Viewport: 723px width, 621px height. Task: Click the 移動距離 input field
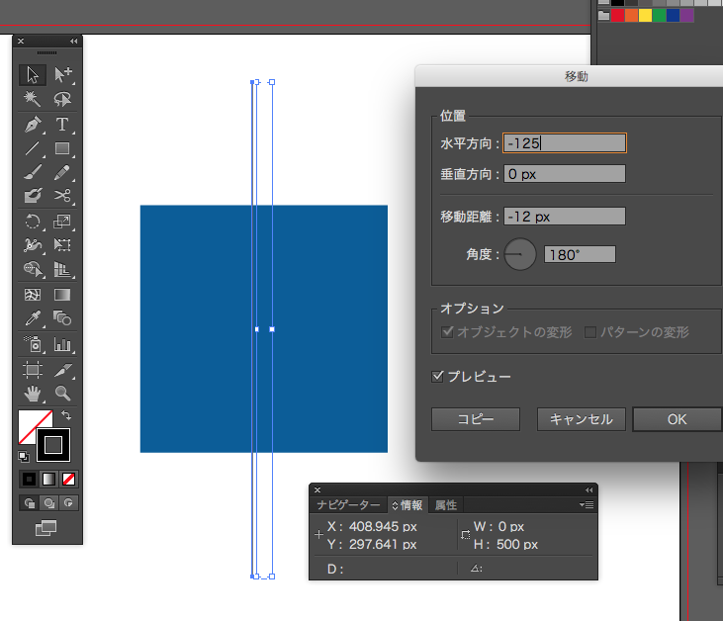tap(565, 217)
